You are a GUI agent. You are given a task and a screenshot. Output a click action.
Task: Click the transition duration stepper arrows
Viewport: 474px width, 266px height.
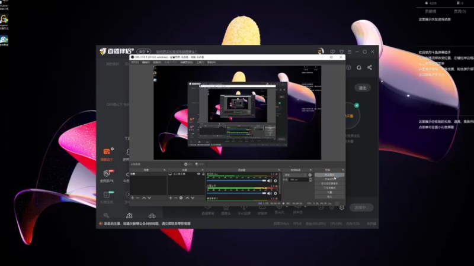310,180
